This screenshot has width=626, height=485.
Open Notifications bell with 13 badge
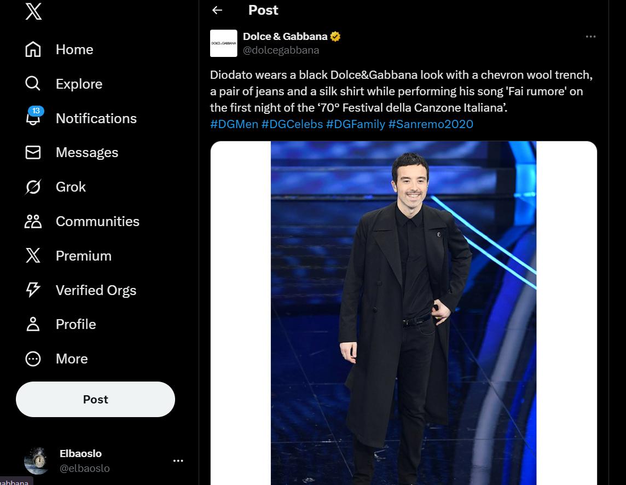click(33, 118)
